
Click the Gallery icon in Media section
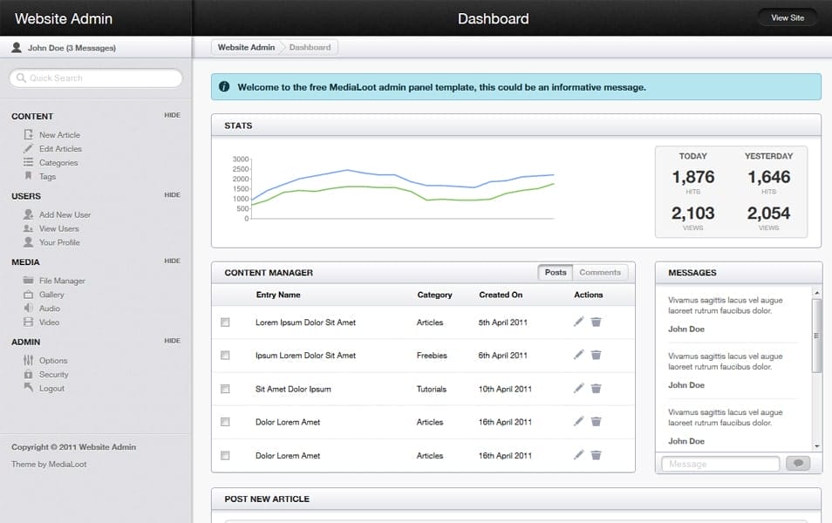(x=30, y=294)
